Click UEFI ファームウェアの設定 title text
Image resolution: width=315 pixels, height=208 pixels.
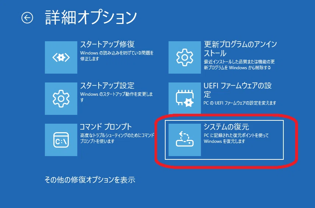pos(238,90)
